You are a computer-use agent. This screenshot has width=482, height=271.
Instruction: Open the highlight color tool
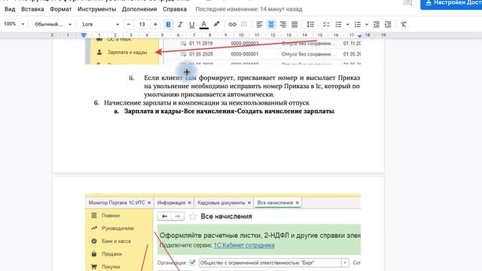point(217,24)
